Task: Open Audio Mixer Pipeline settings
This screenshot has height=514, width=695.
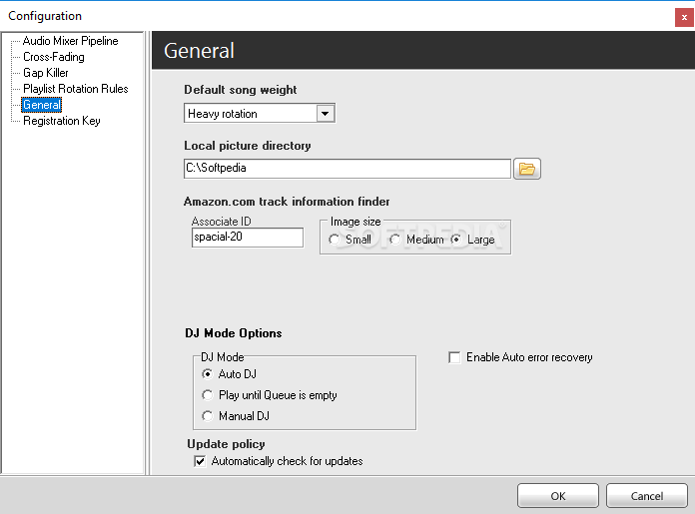Action: 71,41
